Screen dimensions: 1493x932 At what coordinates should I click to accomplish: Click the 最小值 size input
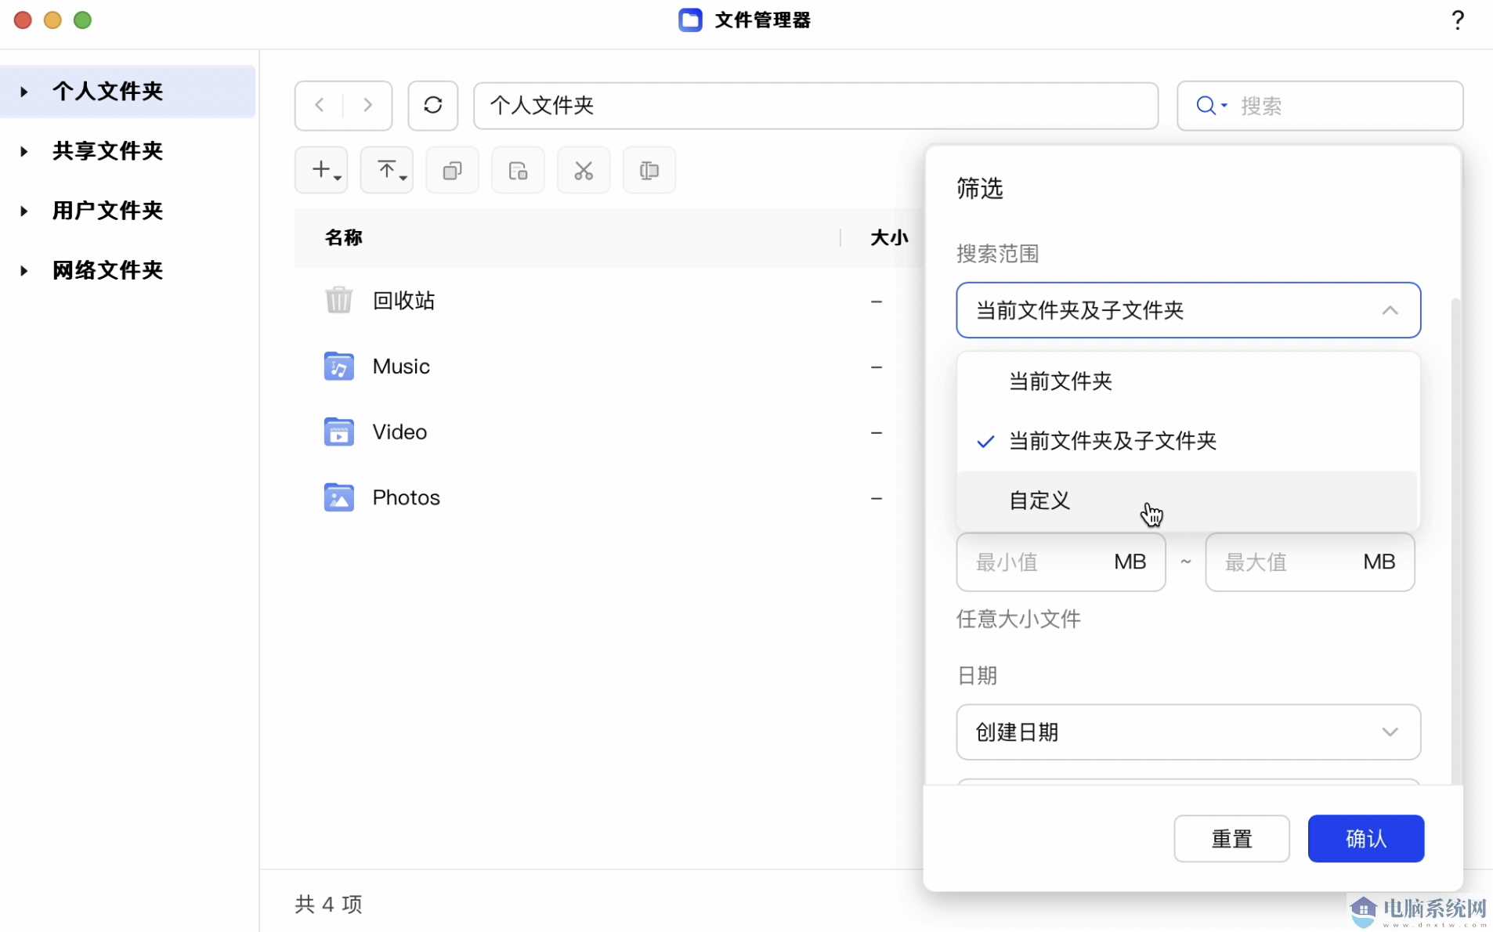(x=1061, y=562)
